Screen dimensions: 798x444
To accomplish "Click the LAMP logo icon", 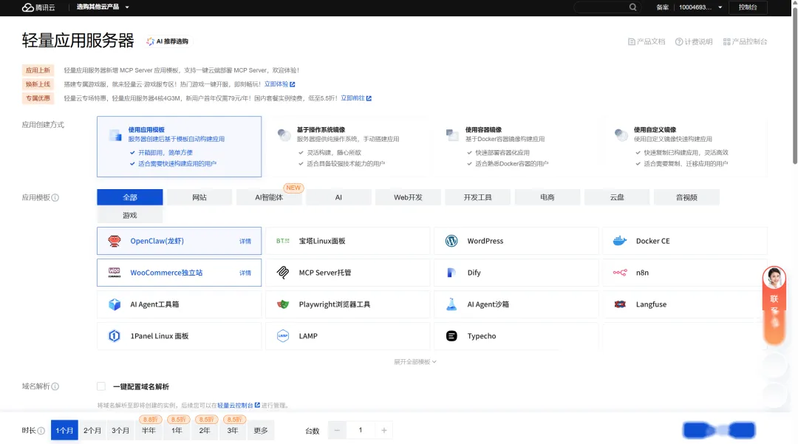I will coord(283,335).
